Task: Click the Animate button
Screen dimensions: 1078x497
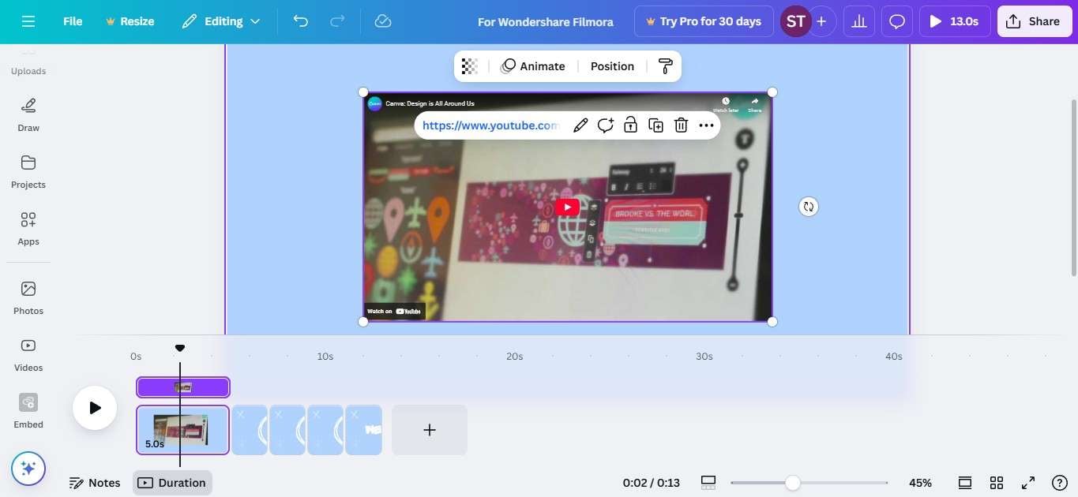Action: coord(533,66)
